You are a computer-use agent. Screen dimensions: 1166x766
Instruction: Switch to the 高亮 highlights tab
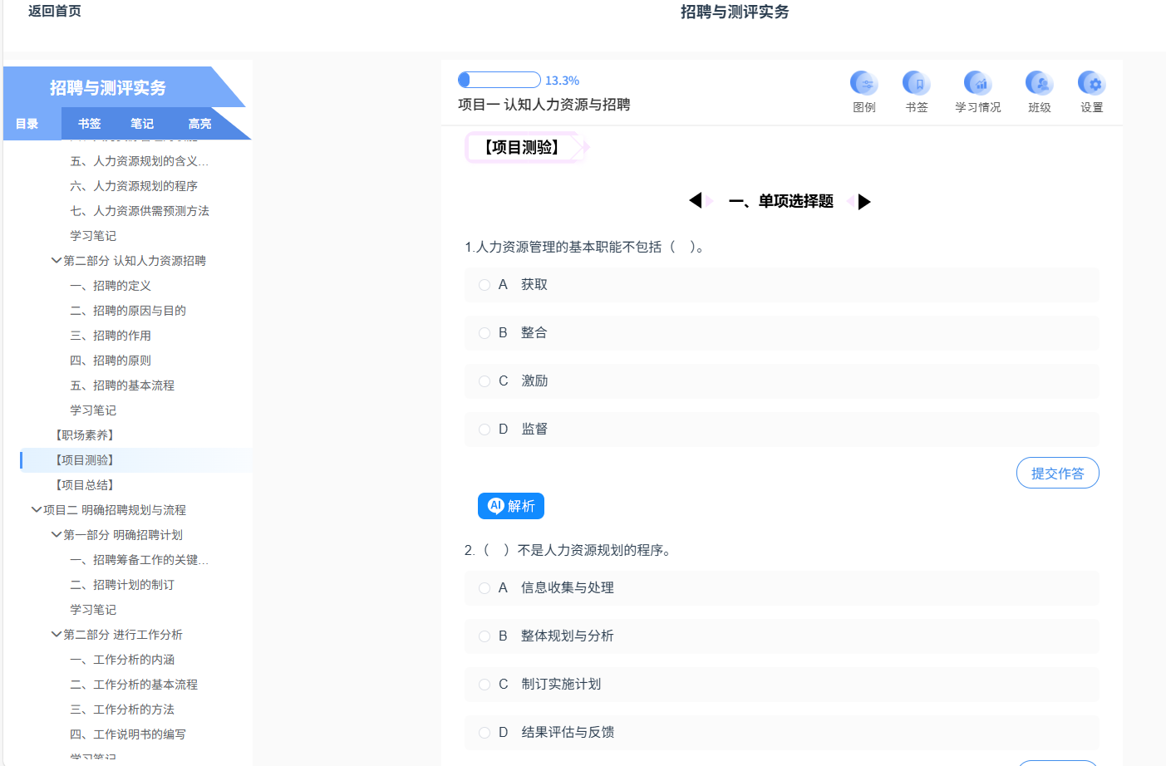point(199,124)
